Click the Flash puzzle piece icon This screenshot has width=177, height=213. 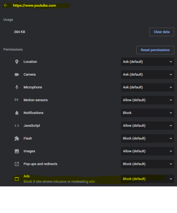pos(17,138)
